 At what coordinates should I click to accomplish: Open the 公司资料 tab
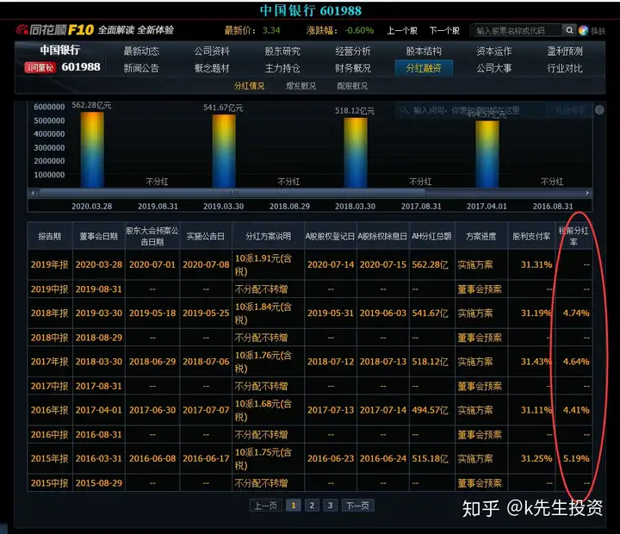click(x=212, y=51)
